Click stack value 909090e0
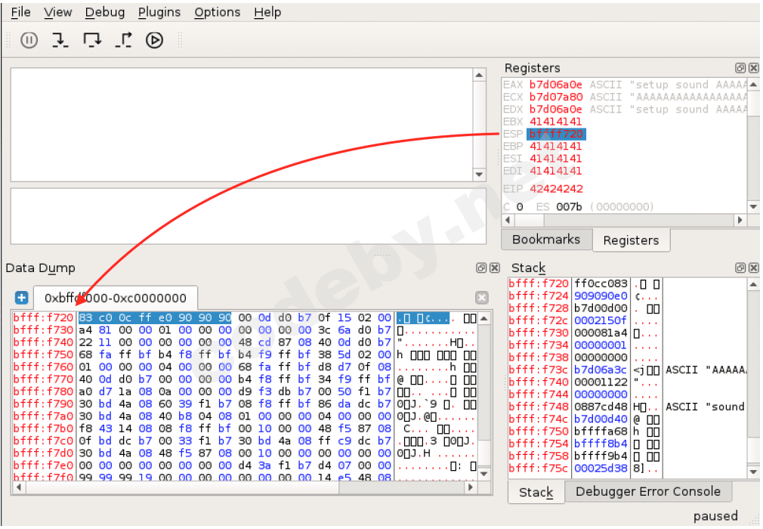 click(601, 295)
